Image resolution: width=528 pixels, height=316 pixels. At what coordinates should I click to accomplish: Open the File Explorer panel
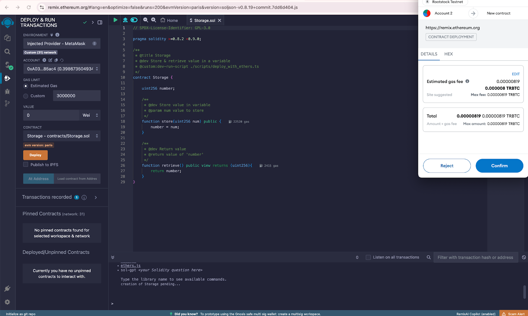7,38
